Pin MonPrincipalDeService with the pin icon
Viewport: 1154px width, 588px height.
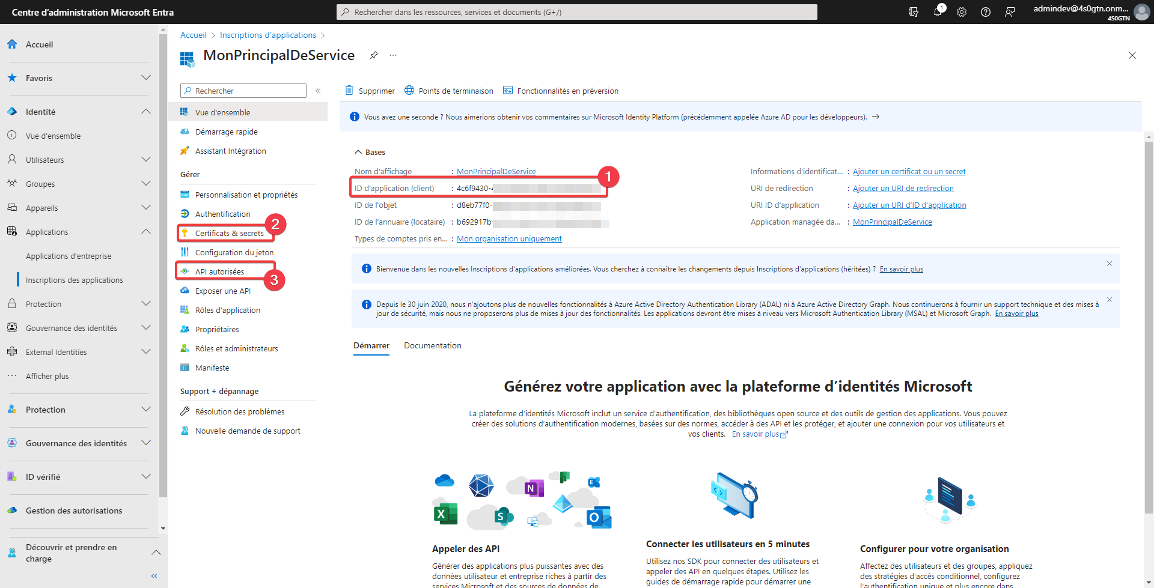pyautogui.click(x=374, y=55)
